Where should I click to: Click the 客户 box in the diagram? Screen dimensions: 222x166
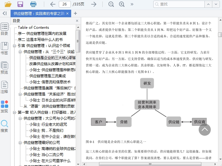(x=98, y=122)
